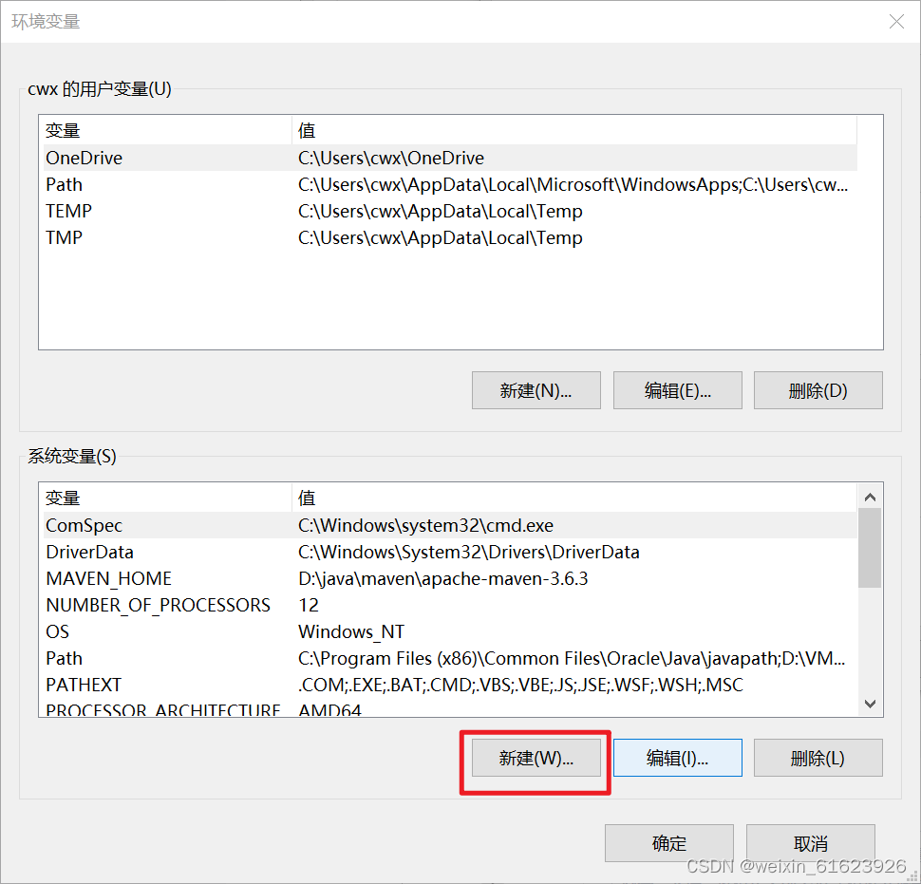
Task: Select the TMP user variable row
Action: coord(450,237)
